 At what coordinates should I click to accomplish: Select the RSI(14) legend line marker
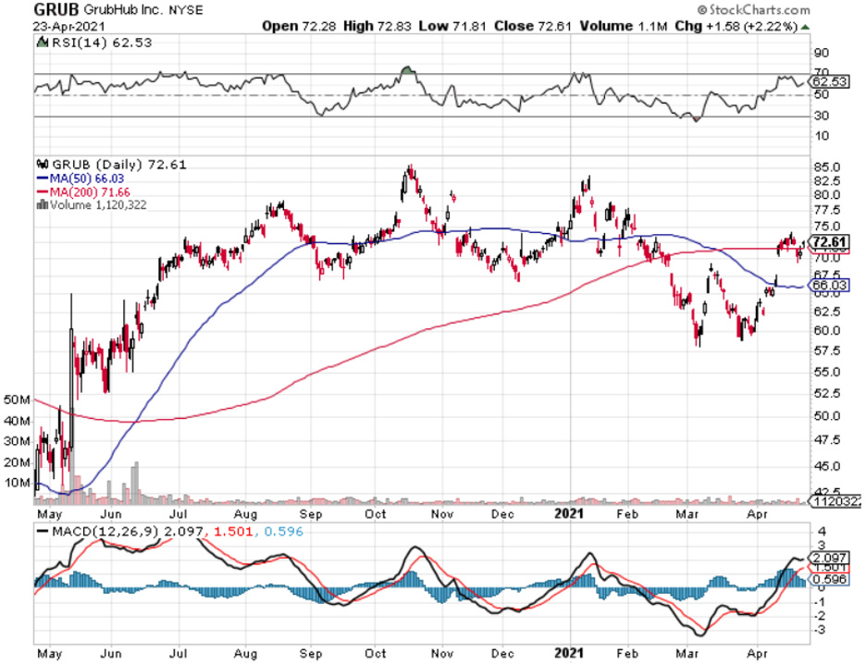click(41, 42)
